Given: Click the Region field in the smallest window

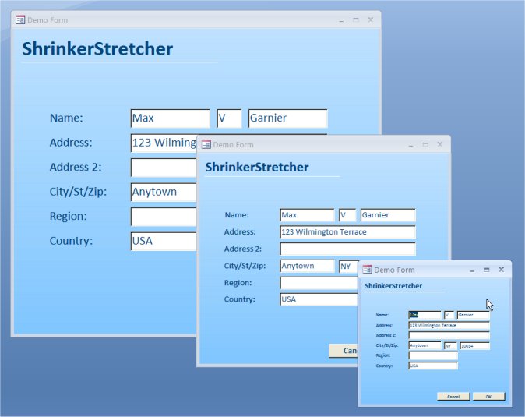Looking at the screenshot, I should click(433, 355).
